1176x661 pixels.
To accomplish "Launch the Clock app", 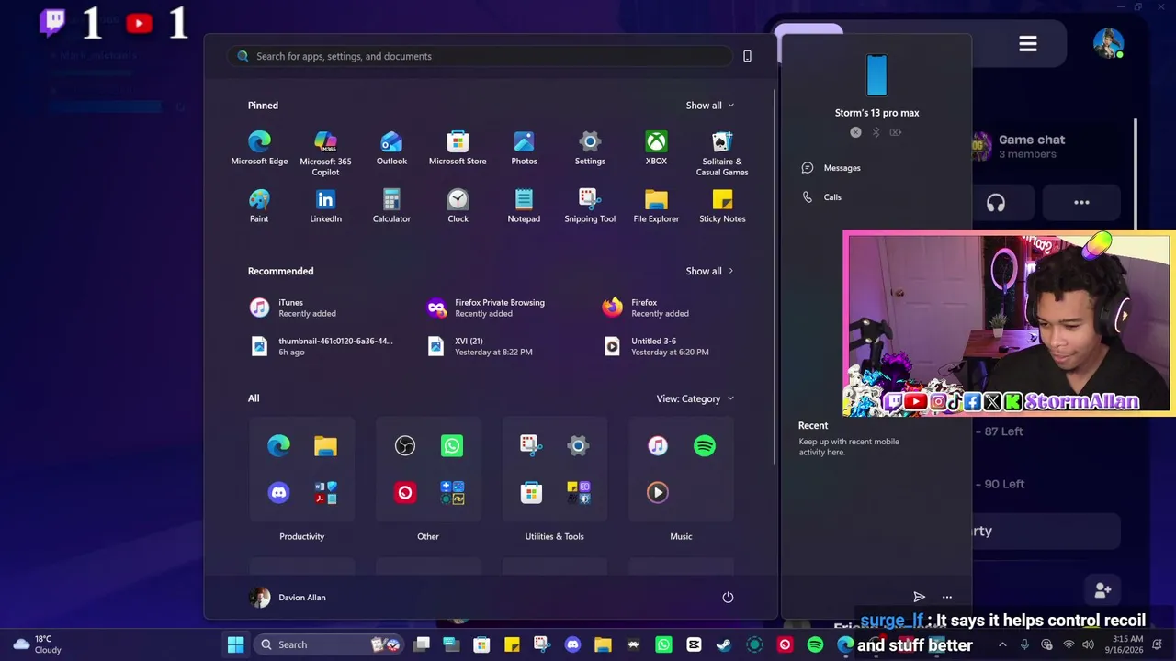I will click(458, 207).
